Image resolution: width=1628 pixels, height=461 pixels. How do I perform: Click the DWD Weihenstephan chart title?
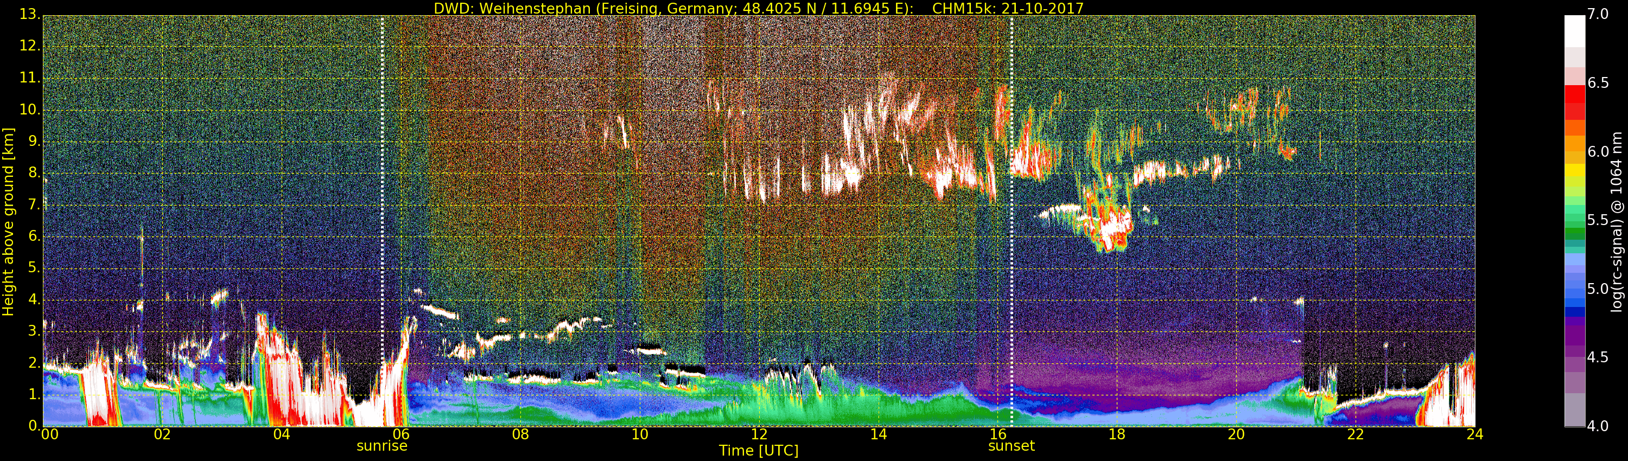(759, 8)
